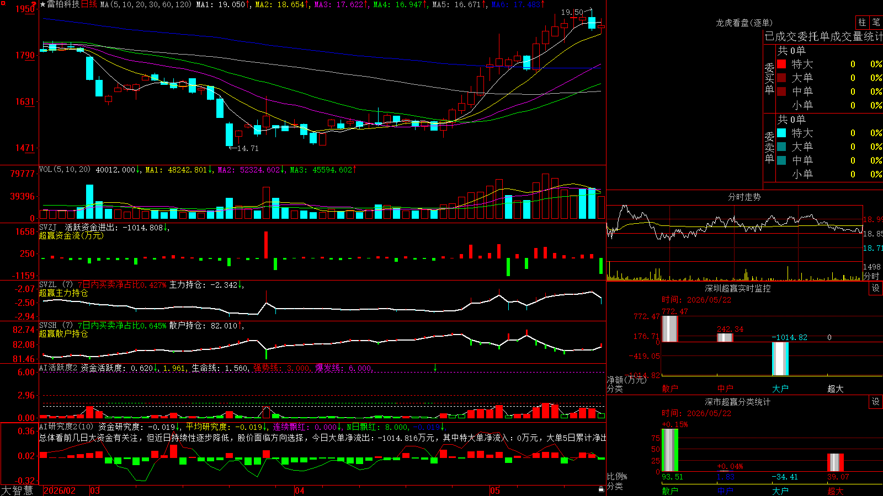The image size is (883, 496).
Task: Click the 小单 row under 委买单
Action: tap(829, 105)
